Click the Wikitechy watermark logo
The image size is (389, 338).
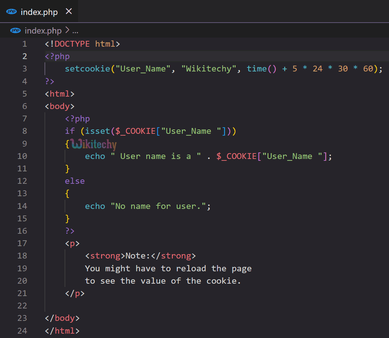tap(94, 144)
